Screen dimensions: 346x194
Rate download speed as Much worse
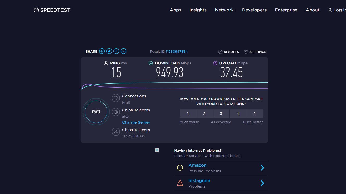click(188, 113)
